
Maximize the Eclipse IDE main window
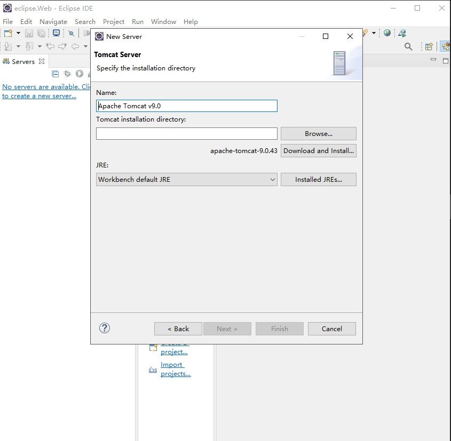tap(417, 8)
